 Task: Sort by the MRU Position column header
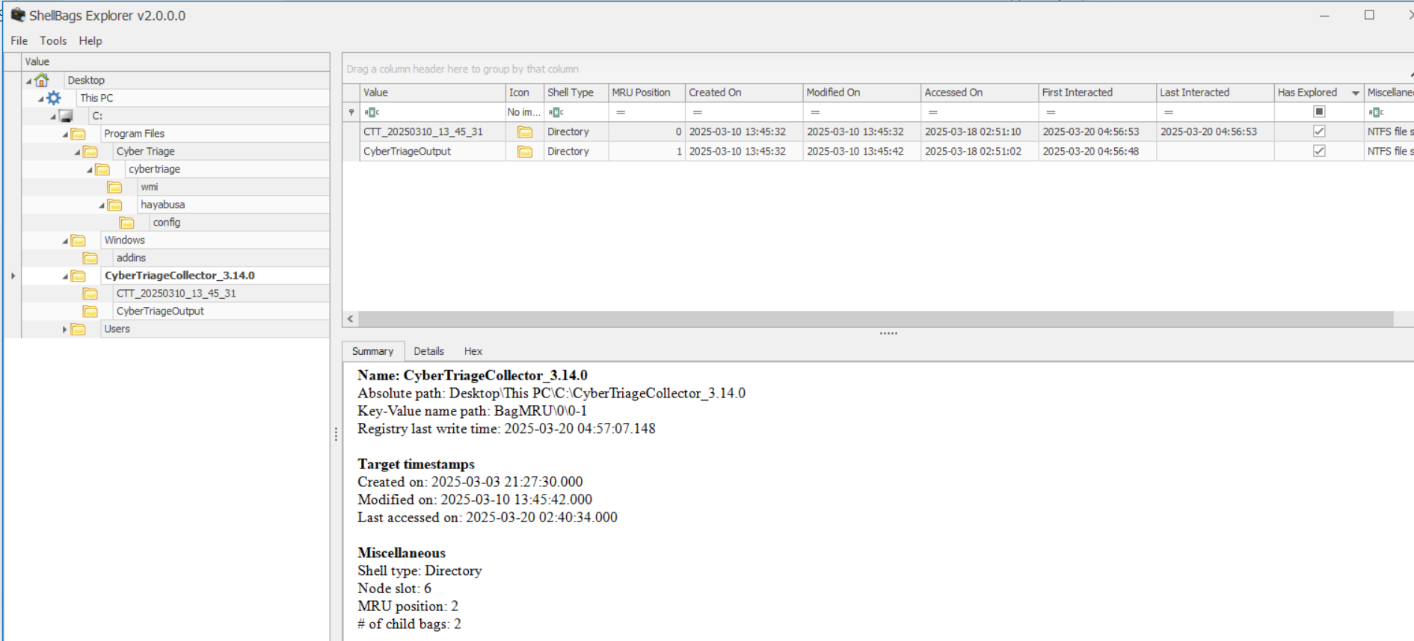pos(647,93)
